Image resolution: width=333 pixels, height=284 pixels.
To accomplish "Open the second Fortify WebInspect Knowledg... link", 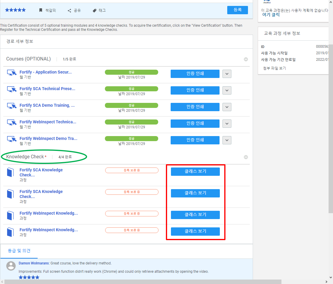I will pyautogui.click(x=49, y=230).
